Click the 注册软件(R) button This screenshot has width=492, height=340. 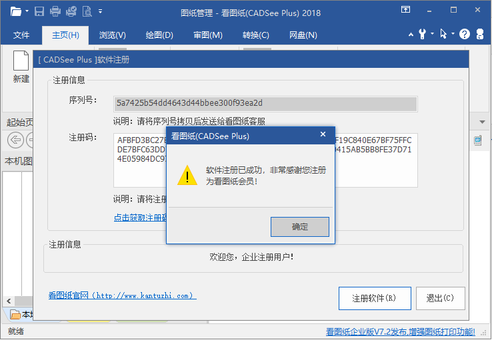375,298
